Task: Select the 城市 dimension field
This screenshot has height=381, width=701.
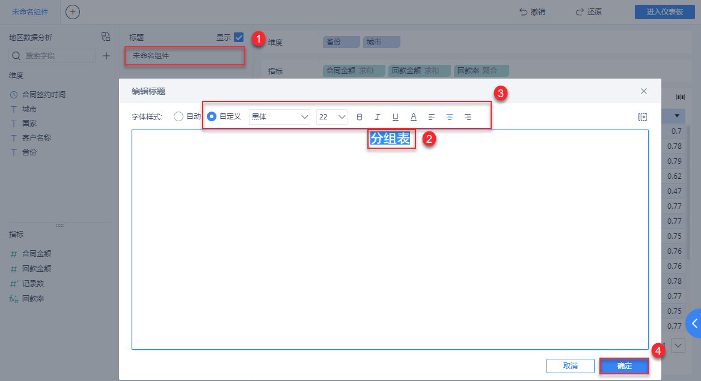Action: click(x=29, y=109)
